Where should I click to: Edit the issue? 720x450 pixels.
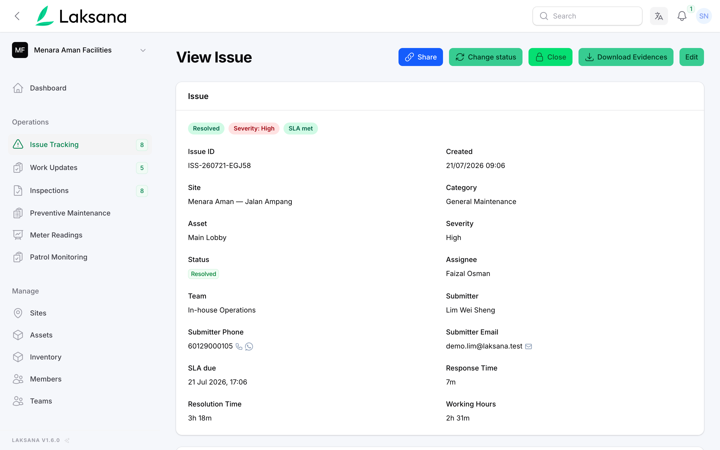(x=691, y=57)
